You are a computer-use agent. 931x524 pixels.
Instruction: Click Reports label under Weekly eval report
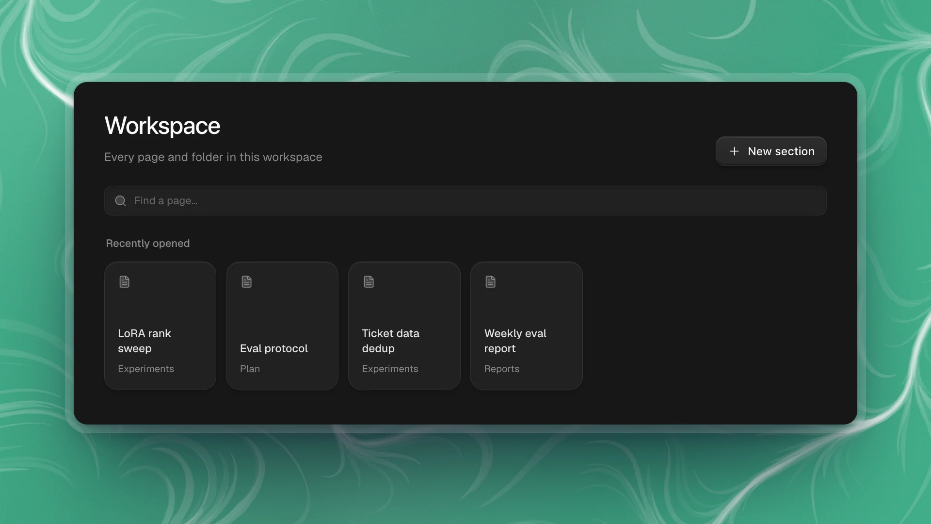click(502, 369)
